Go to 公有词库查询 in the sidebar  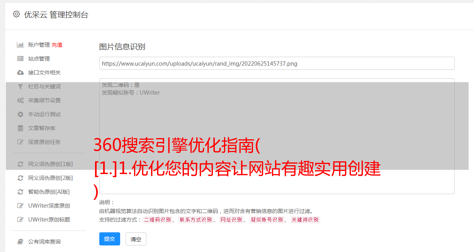click(44, 242)
